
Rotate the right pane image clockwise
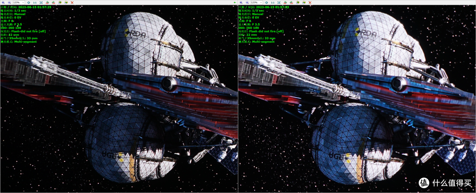point(291,3)
